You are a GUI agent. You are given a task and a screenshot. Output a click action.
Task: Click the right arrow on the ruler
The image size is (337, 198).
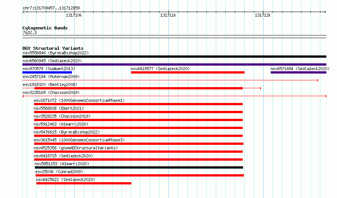pos(325,12)
